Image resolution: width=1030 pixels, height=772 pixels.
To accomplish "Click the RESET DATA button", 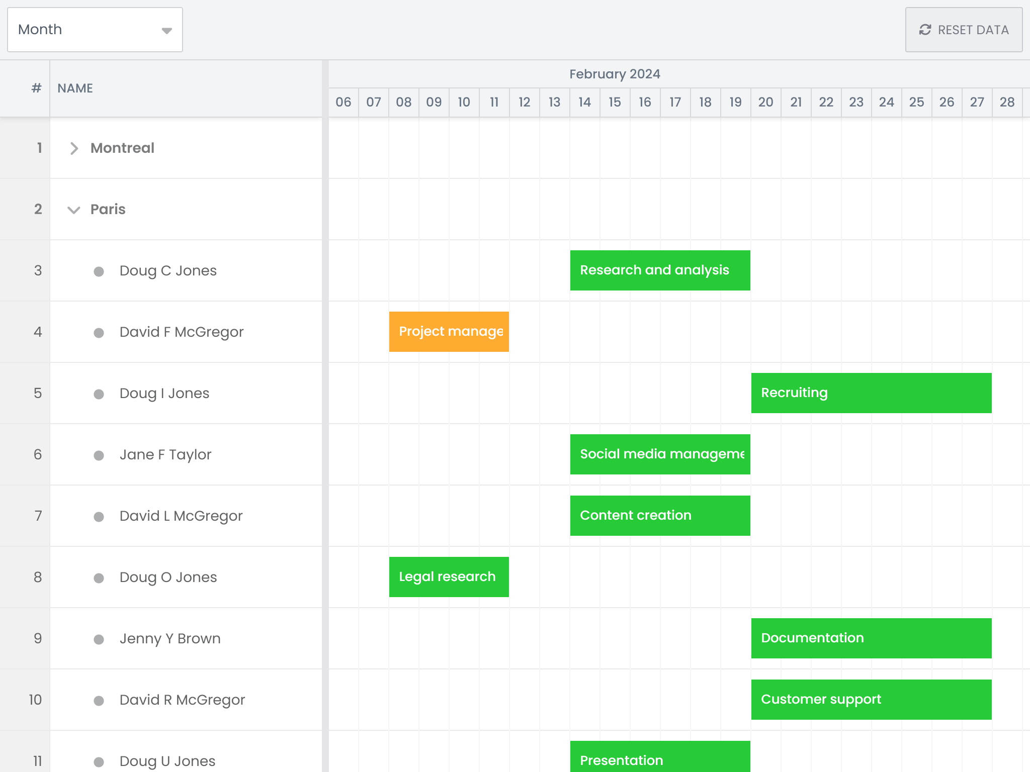I will [964, 30].
